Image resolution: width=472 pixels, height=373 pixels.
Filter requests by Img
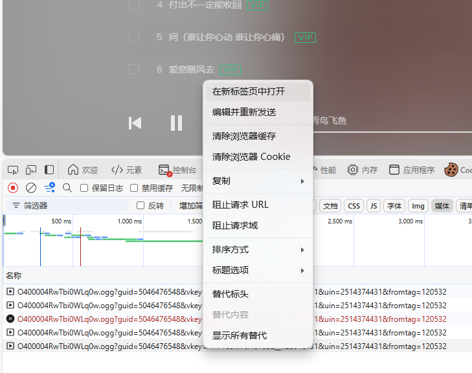click(x=418, y=206)
